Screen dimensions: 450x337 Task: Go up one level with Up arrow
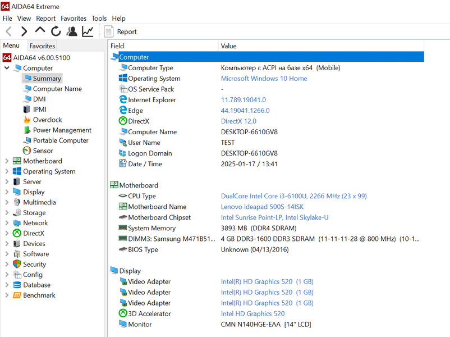(40, 30)
